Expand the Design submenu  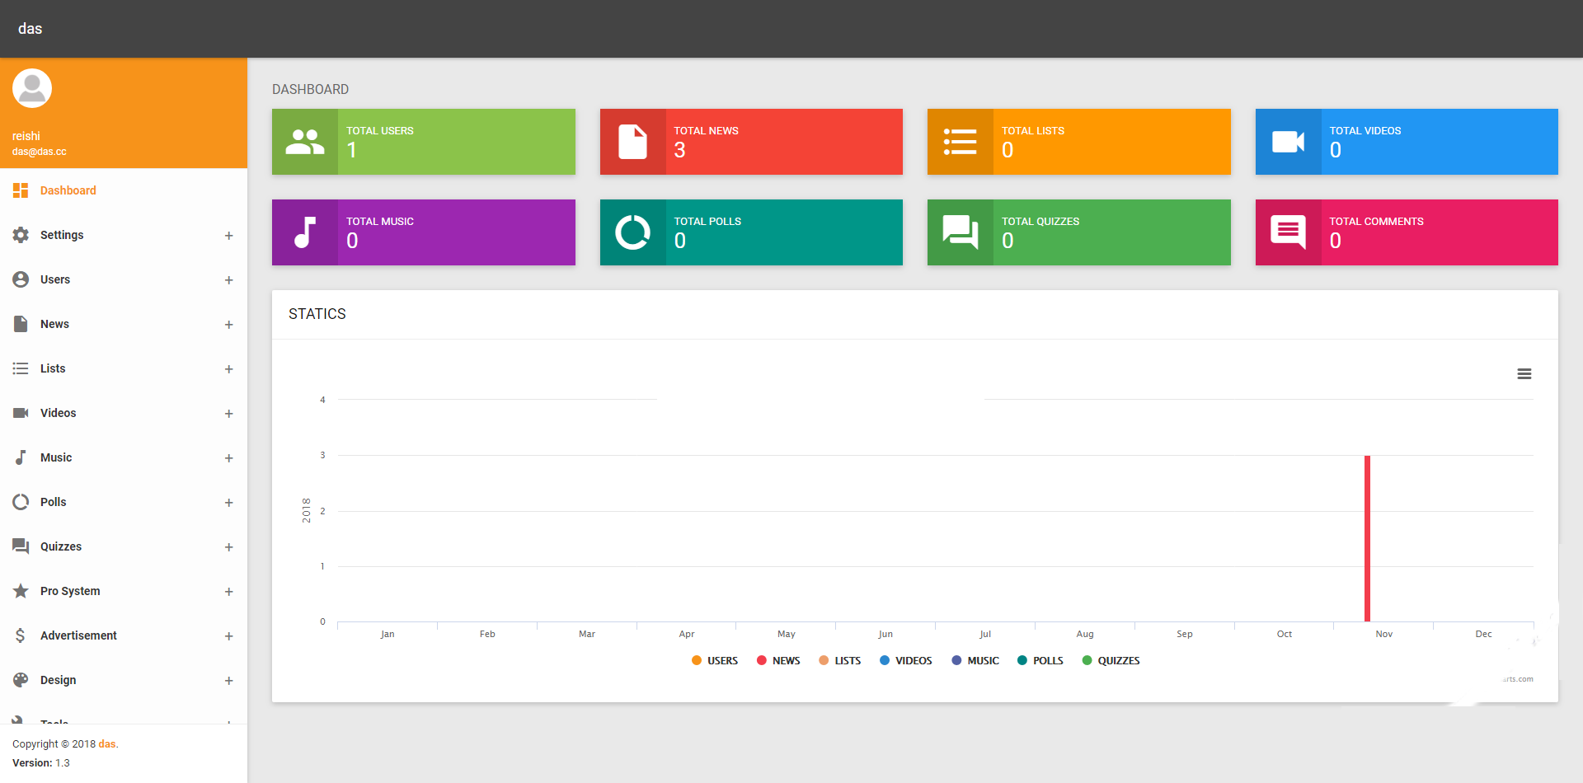[228, 681]
